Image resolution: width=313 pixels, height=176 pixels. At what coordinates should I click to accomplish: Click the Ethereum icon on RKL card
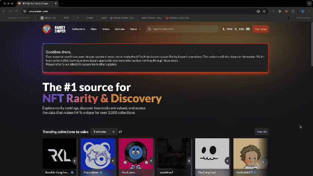75,161
